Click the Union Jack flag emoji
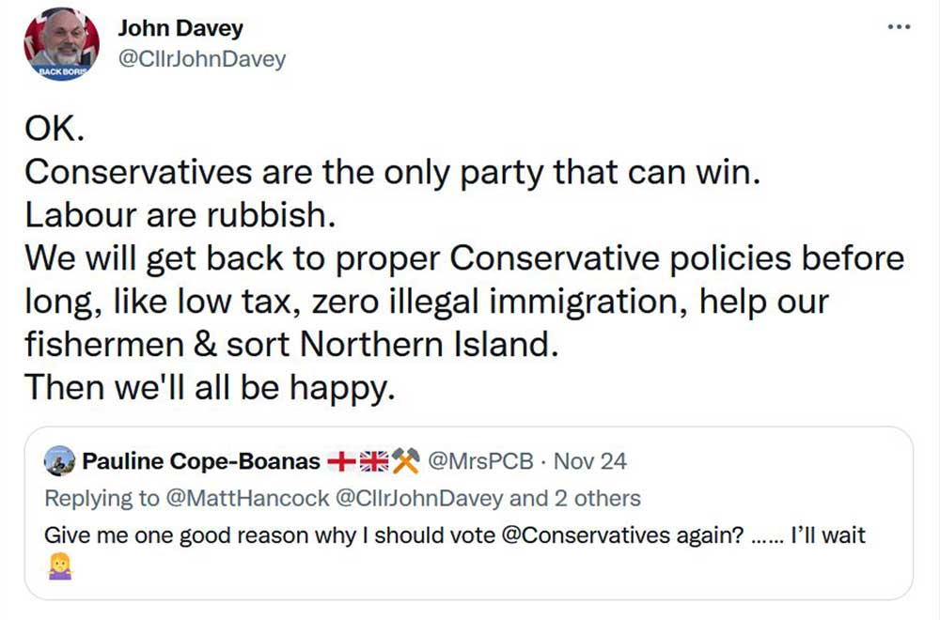 click(x=374, y=461)
